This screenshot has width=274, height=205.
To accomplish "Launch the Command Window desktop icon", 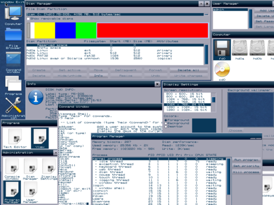I will click(x=13, y=63).
